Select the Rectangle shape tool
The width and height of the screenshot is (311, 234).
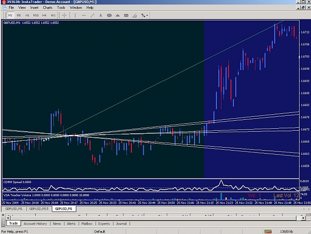coord(126,15)
